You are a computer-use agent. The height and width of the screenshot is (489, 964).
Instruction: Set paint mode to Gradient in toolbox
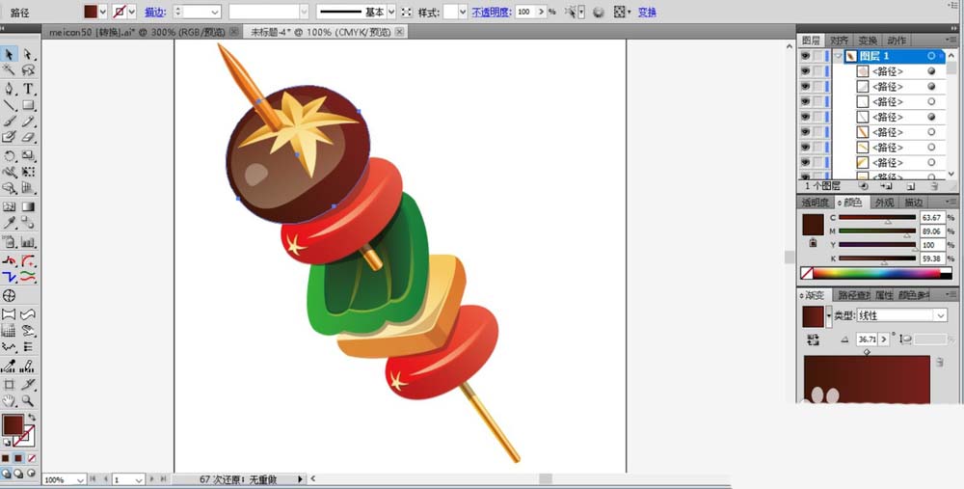18,458
